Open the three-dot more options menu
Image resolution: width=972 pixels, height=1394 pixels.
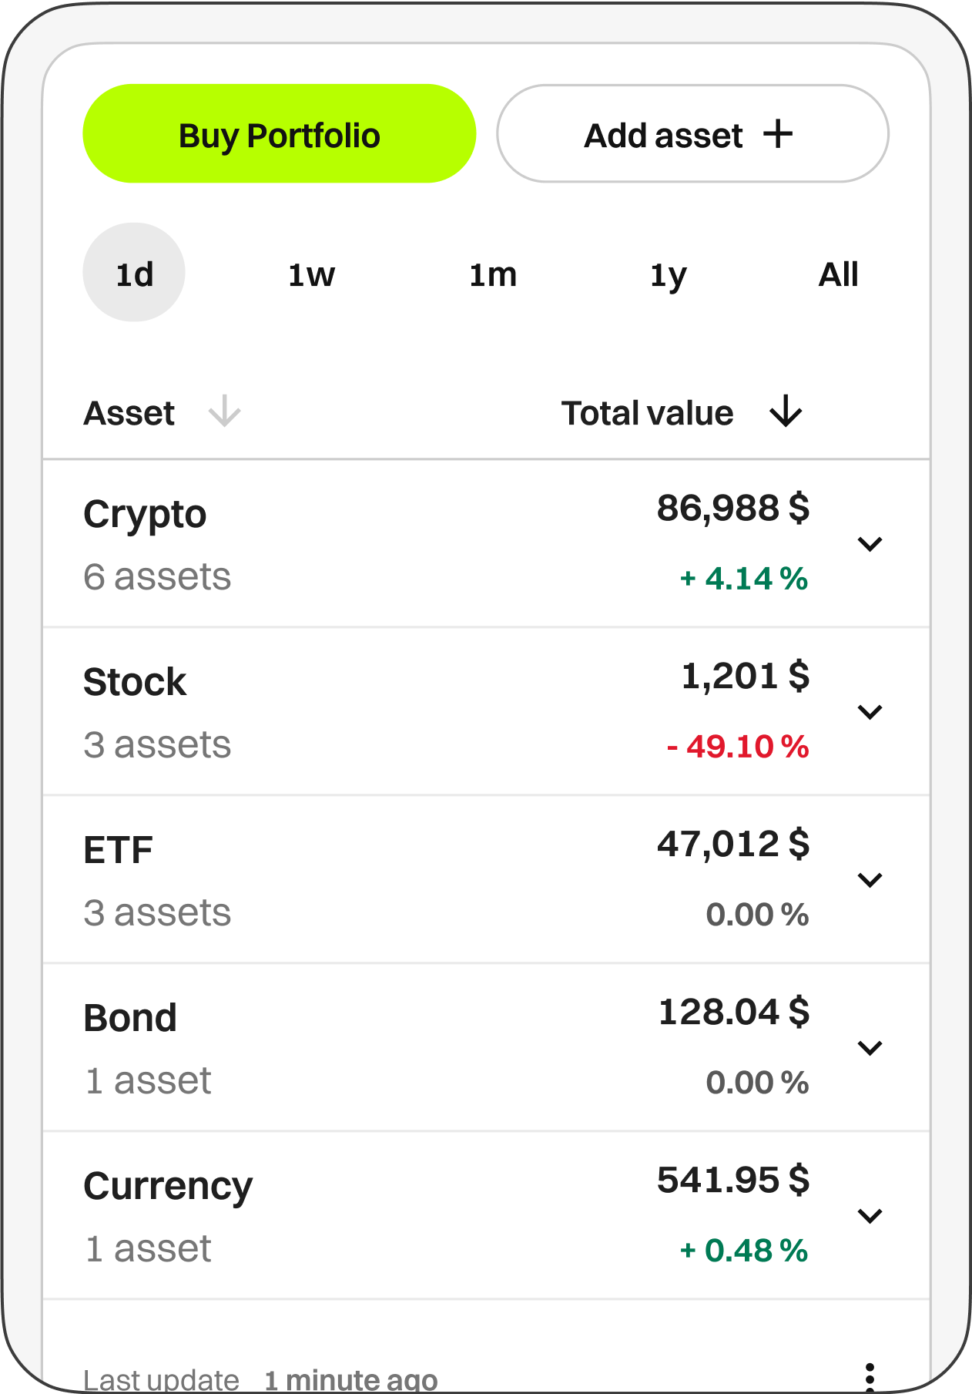[870, 1375]
